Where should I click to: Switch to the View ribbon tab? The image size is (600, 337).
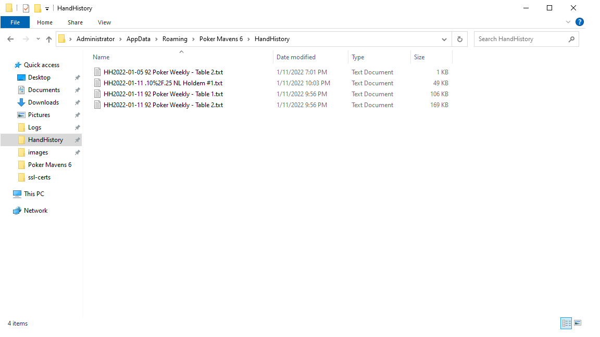tap(104, 22)
